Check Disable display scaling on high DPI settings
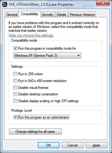112x153 pixels. (15, 101)
